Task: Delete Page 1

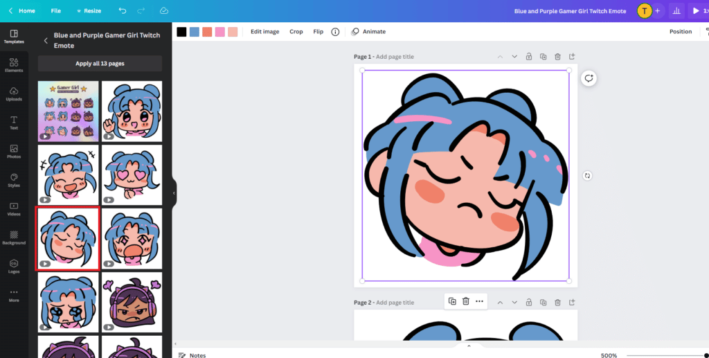Action: 557,57
